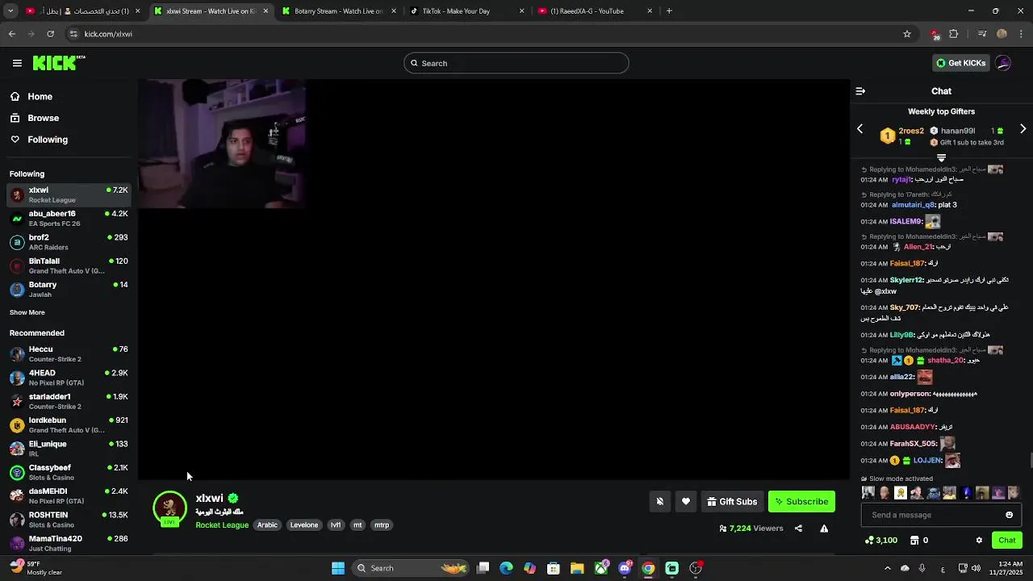This screenshot has height=581, width=1033.
Task: Open OBS Studio from taskbar
Action: [696, 568]
